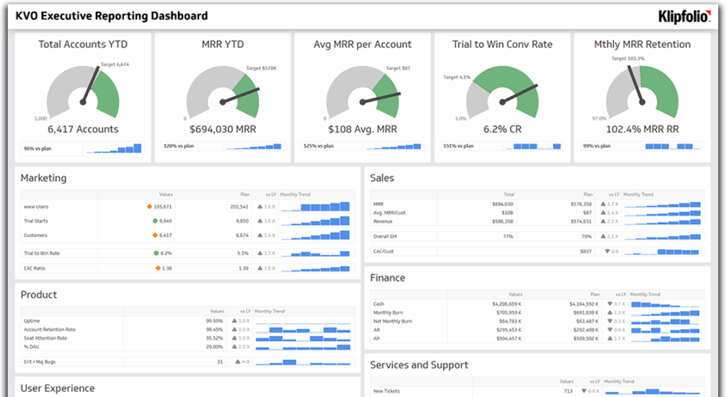Click the "151% vs plan" label
This screenshot has width=726, height=397.
click(x=459, y=146)
